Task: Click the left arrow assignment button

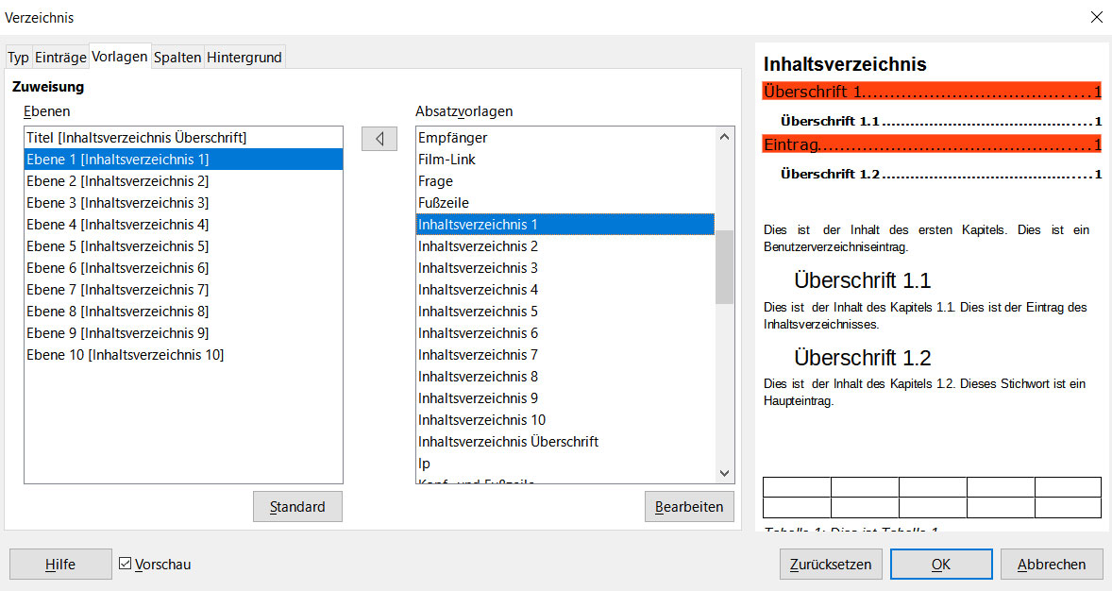Action: tap(379, 138)
